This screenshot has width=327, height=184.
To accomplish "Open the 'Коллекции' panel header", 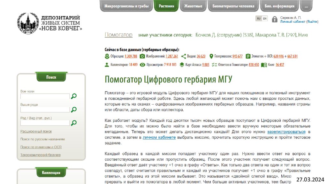I will [51, 172].
